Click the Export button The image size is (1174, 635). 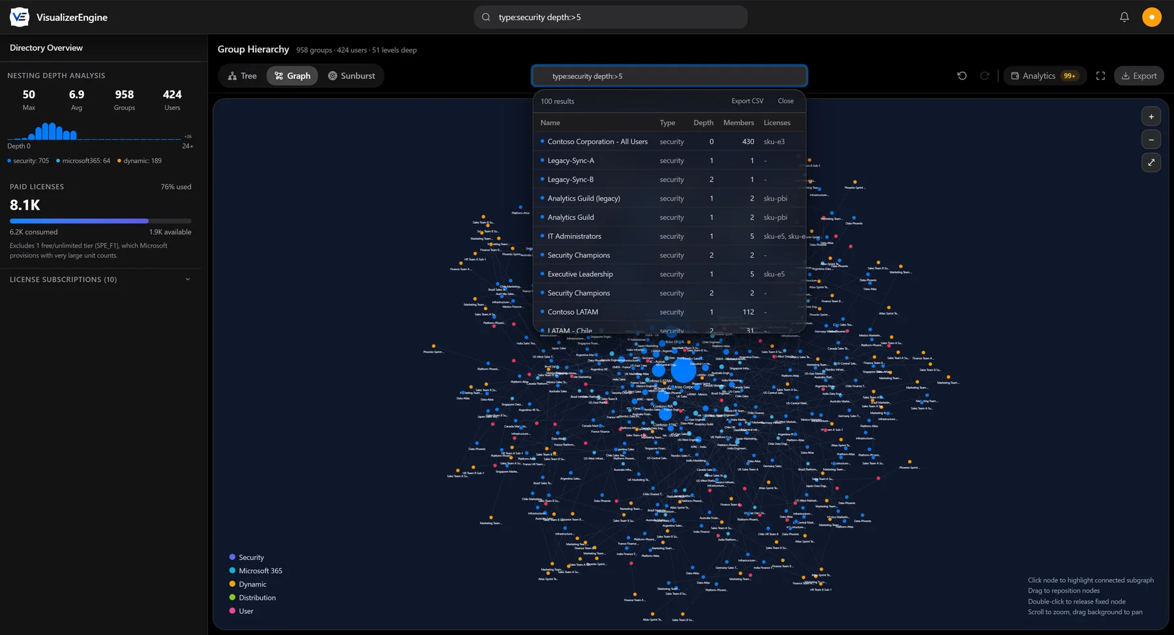[x=1139, y=76]
